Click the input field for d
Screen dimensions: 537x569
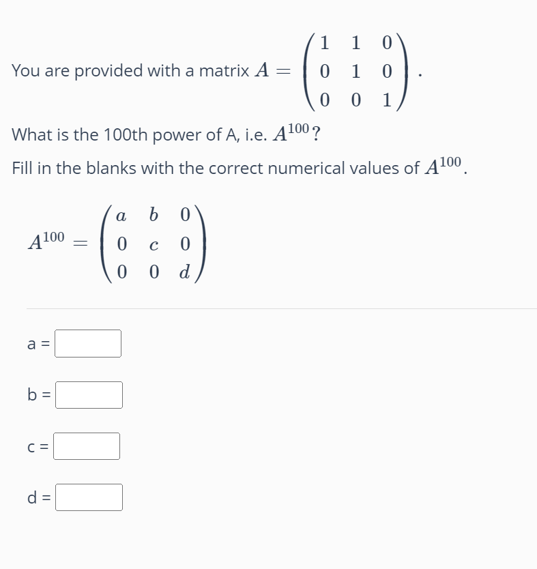coord(89,497)
